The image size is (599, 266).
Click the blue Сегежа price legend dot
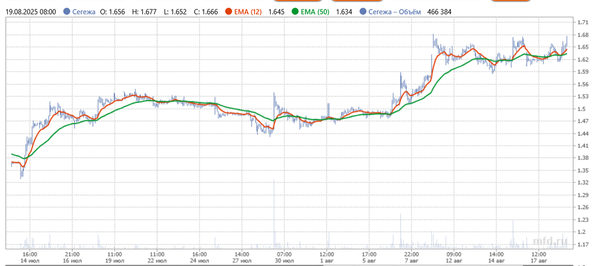pos(67,11)
